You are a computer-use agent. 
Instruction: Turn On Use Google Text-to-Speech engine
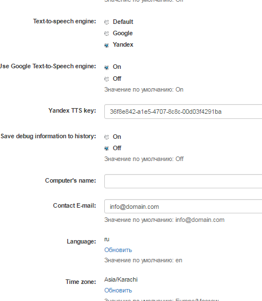pos(107,67)
